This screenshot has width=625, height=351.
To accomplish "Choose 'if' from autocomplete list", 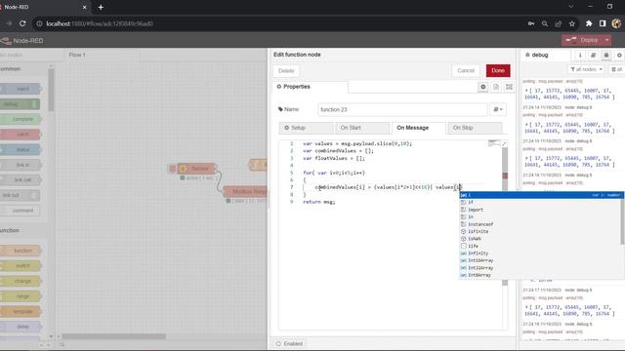I will 540,202.
